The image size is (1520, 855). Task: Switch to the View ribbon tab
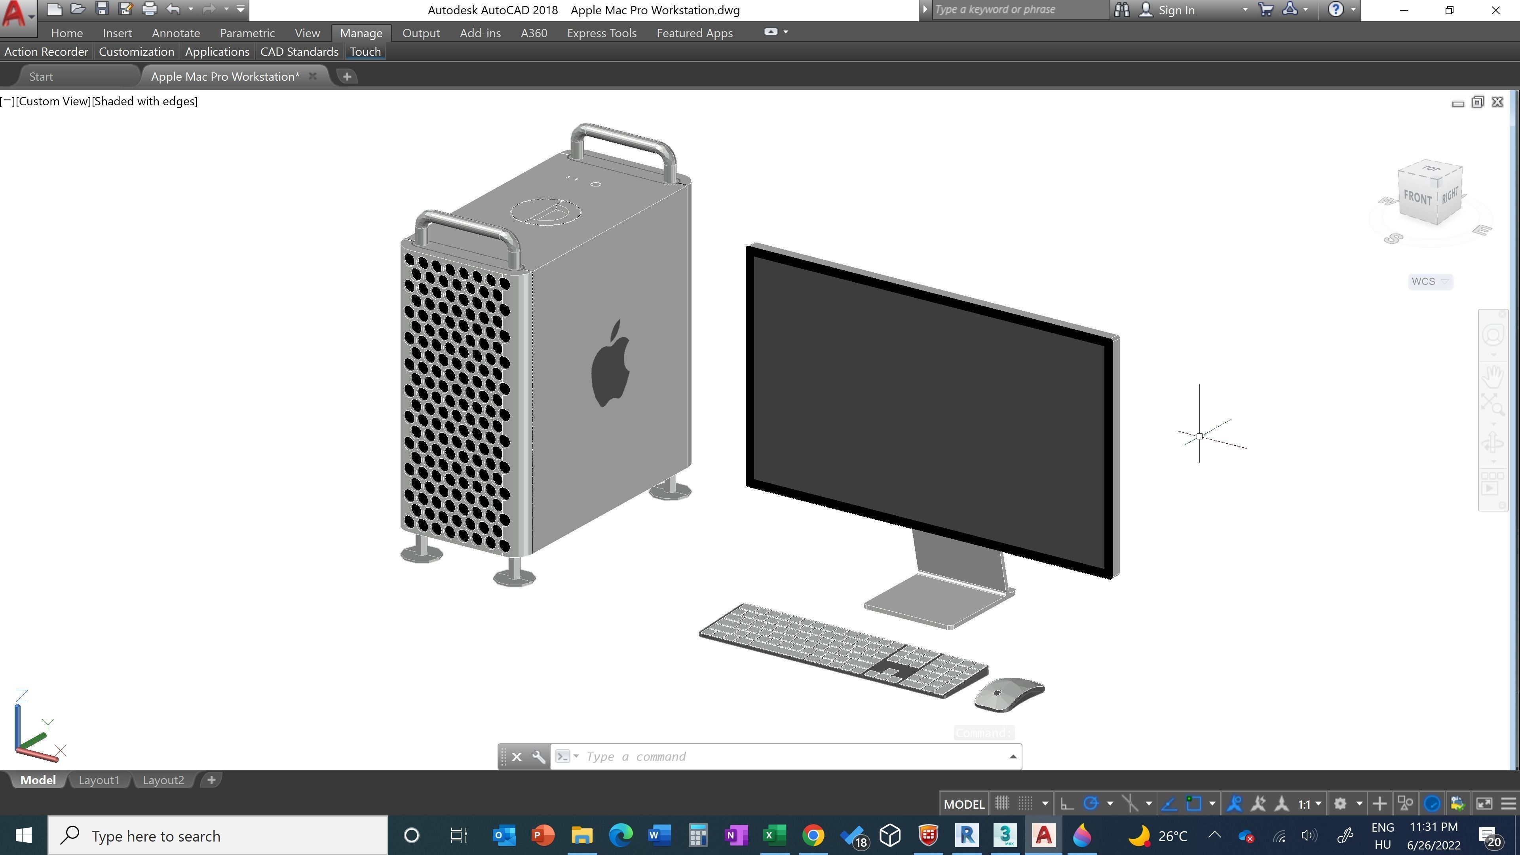click(308, 33)
